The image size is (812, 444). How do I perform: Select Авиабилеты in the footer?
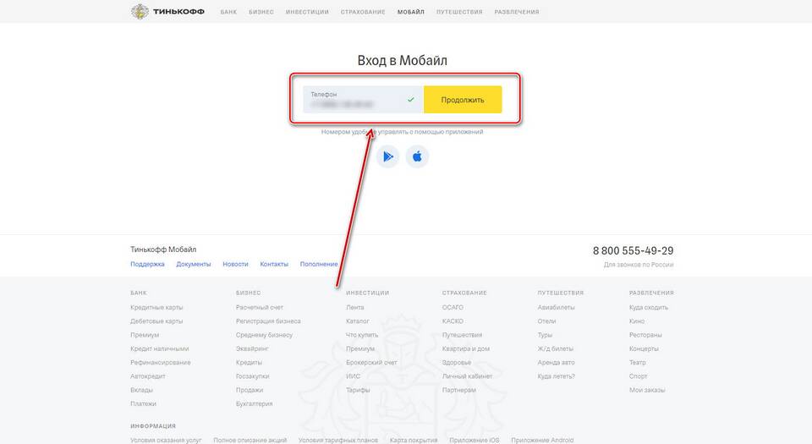[x=556, y=307]
